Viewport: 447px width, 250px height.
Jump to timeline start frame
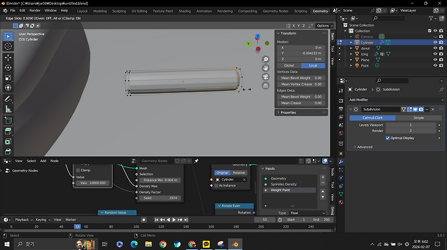tap(157, 220)
